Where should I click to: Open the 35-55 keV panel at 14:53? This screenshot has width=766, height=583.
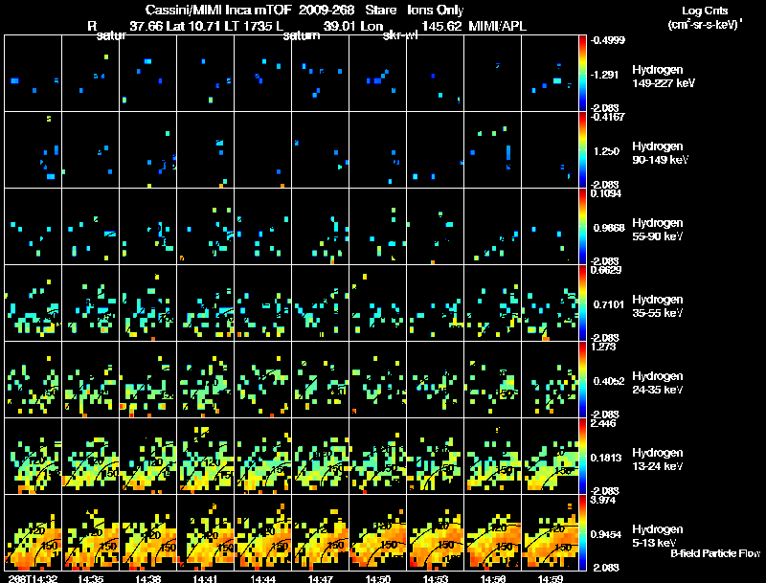coord(436,303)
